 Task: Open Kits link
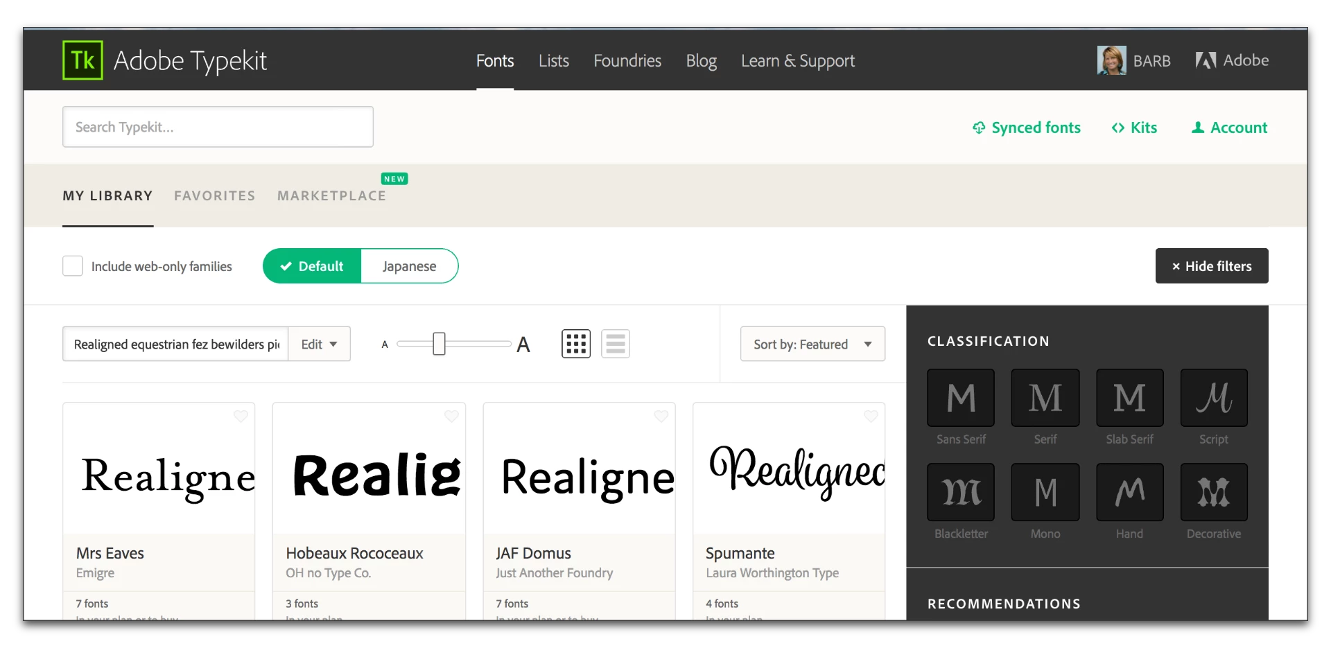1134,128
